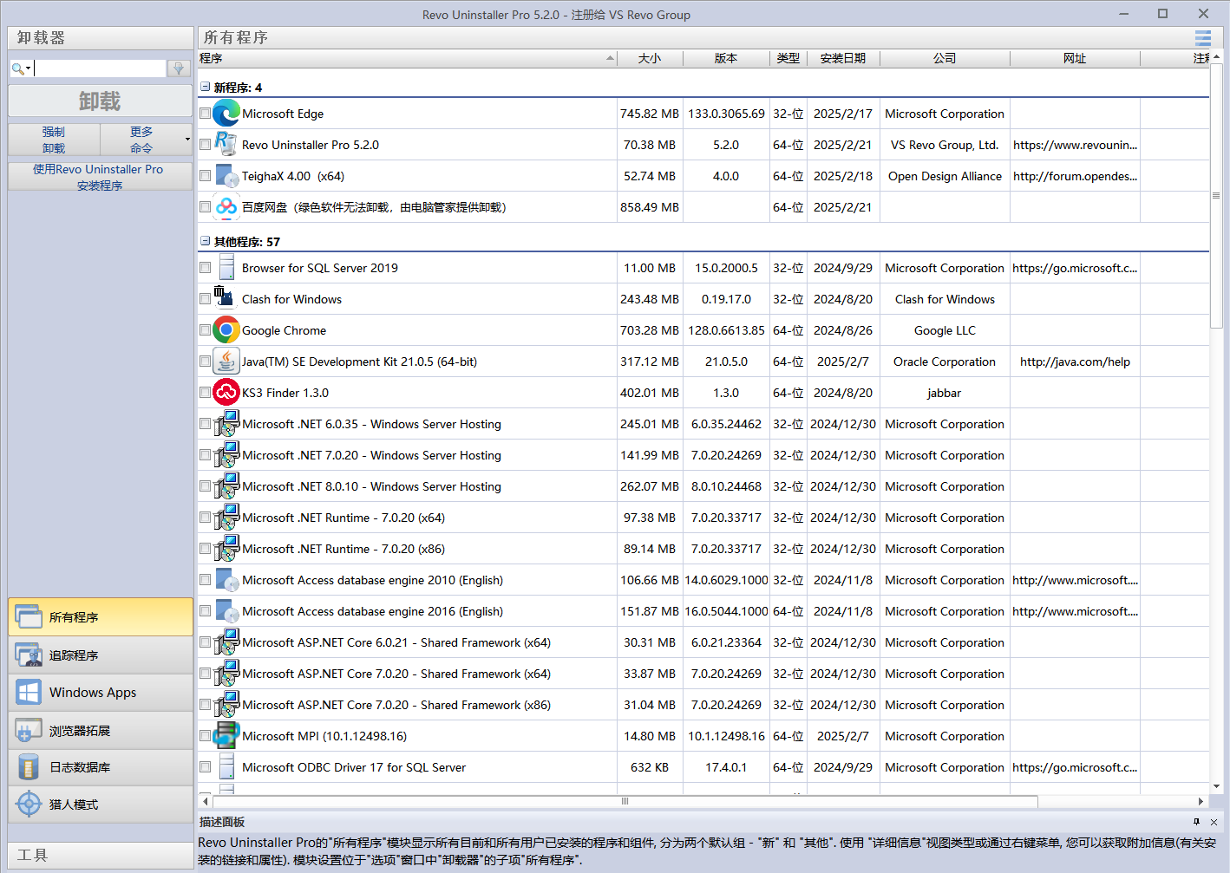
Task: Click the large 卸载 button
Action: tap(101, 101)
